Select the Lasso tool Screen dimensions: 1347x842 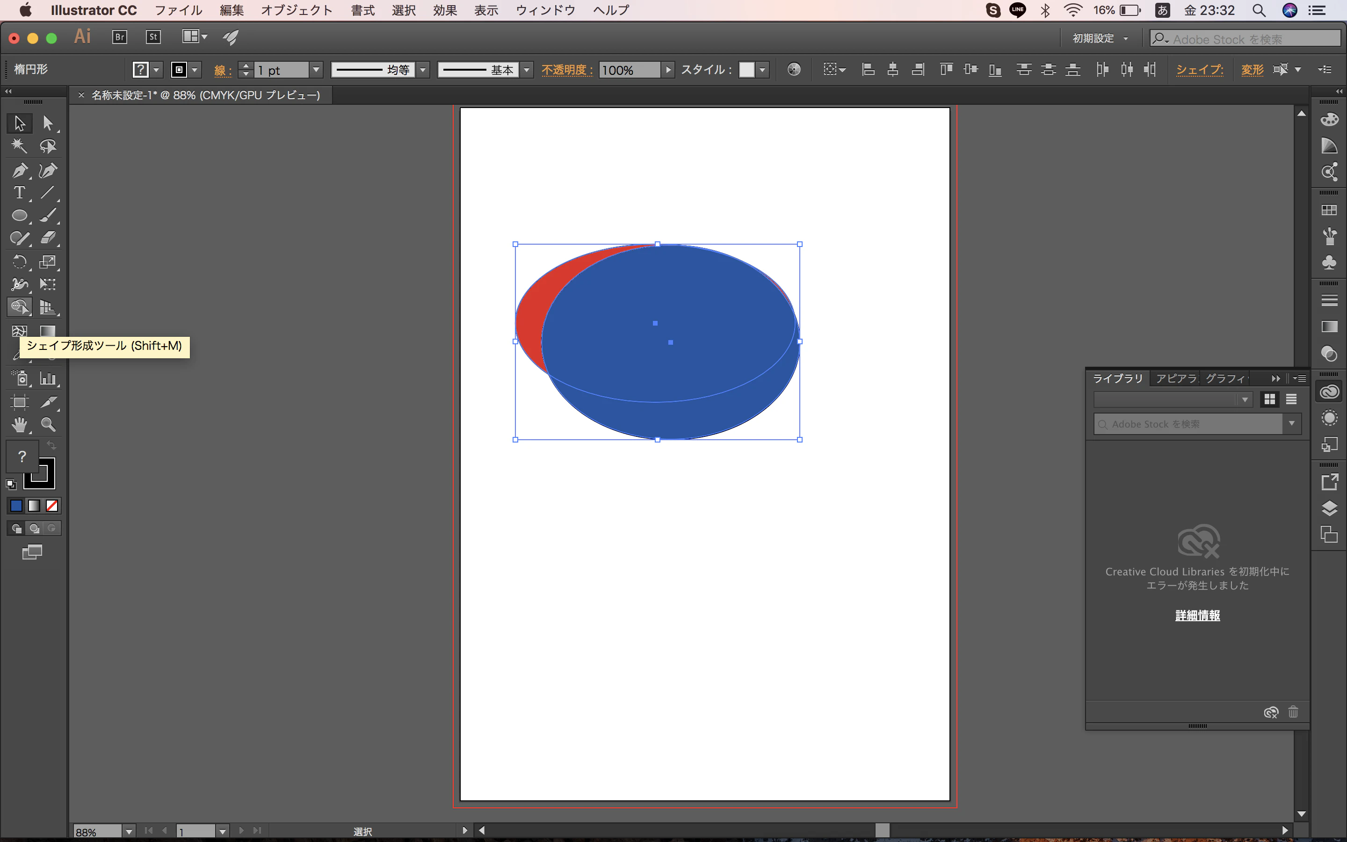tap(48, 146)
